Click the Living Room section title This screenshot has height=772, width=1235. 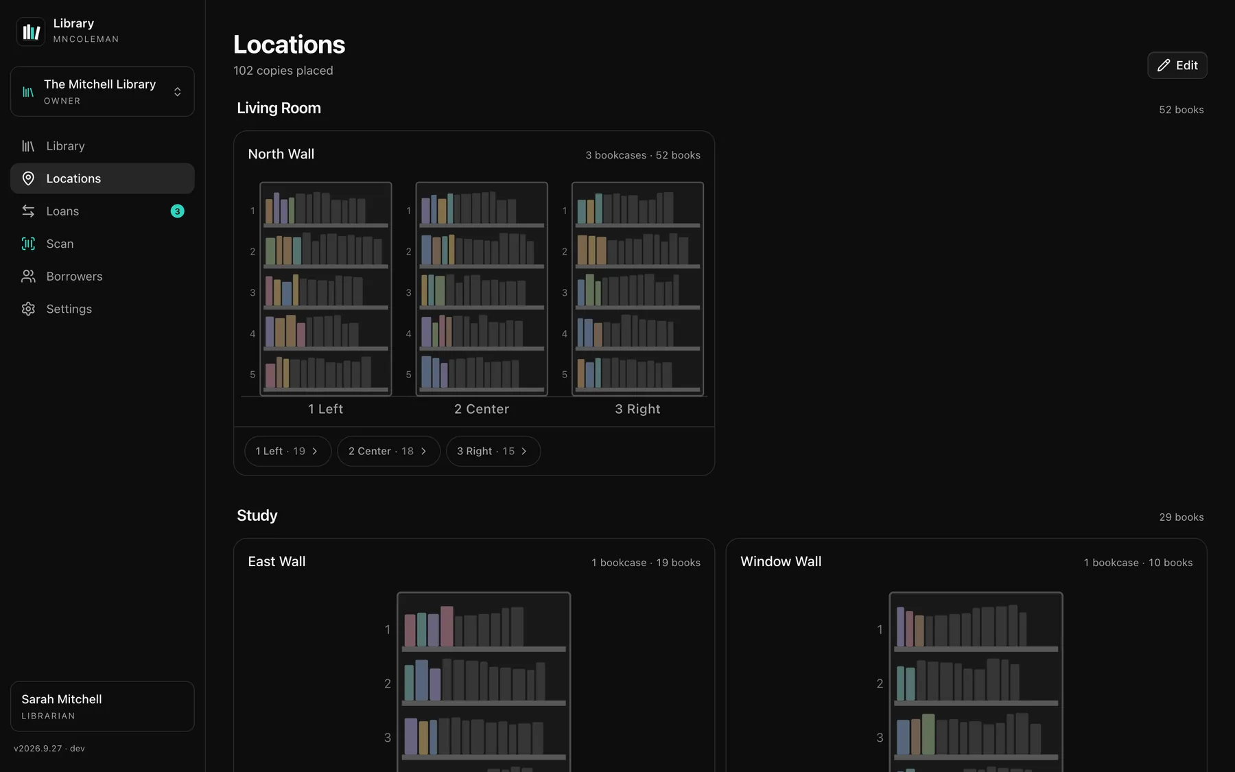click(279, 108)
